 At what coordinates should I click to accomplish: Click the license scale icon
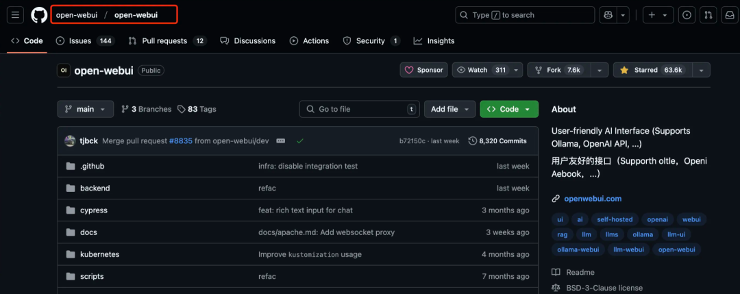(x=556, y=288)
